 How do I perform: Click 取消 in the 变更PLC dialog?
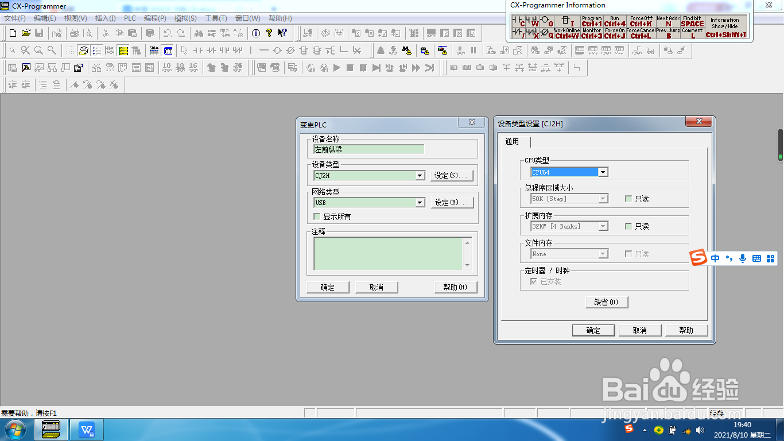click(x=377, y=287)
